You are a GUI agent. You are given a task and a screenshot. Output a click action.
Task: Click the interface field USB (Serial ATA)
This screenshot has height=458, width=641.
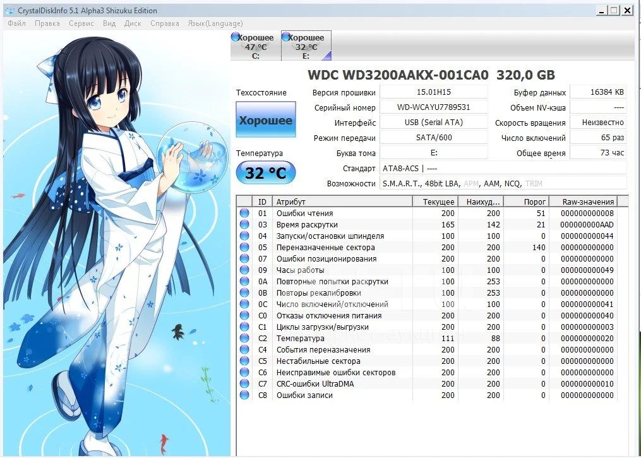tap(434, 123)
